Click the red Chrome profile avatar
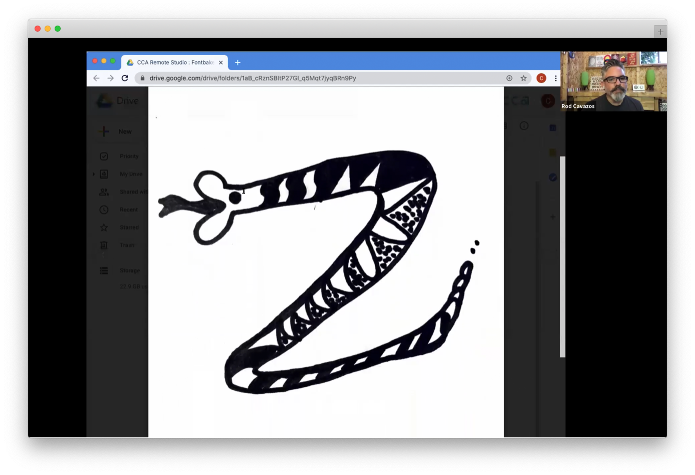 coord(541,78)
